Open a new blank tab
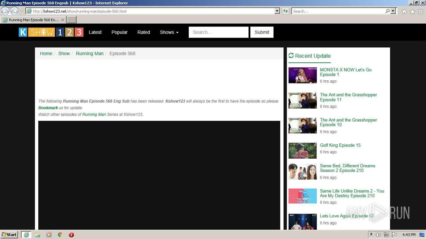This screenshot has width=426, height=239. click(x=72, y=20)
